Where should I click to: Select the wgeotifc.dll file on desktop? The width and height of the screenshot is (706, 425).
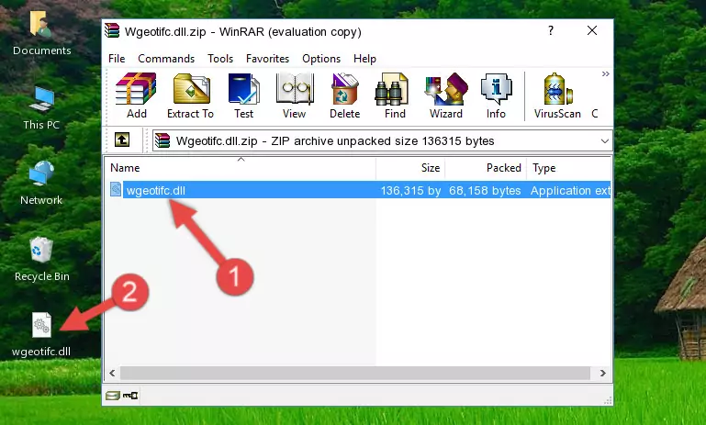[x=41, y=335]
